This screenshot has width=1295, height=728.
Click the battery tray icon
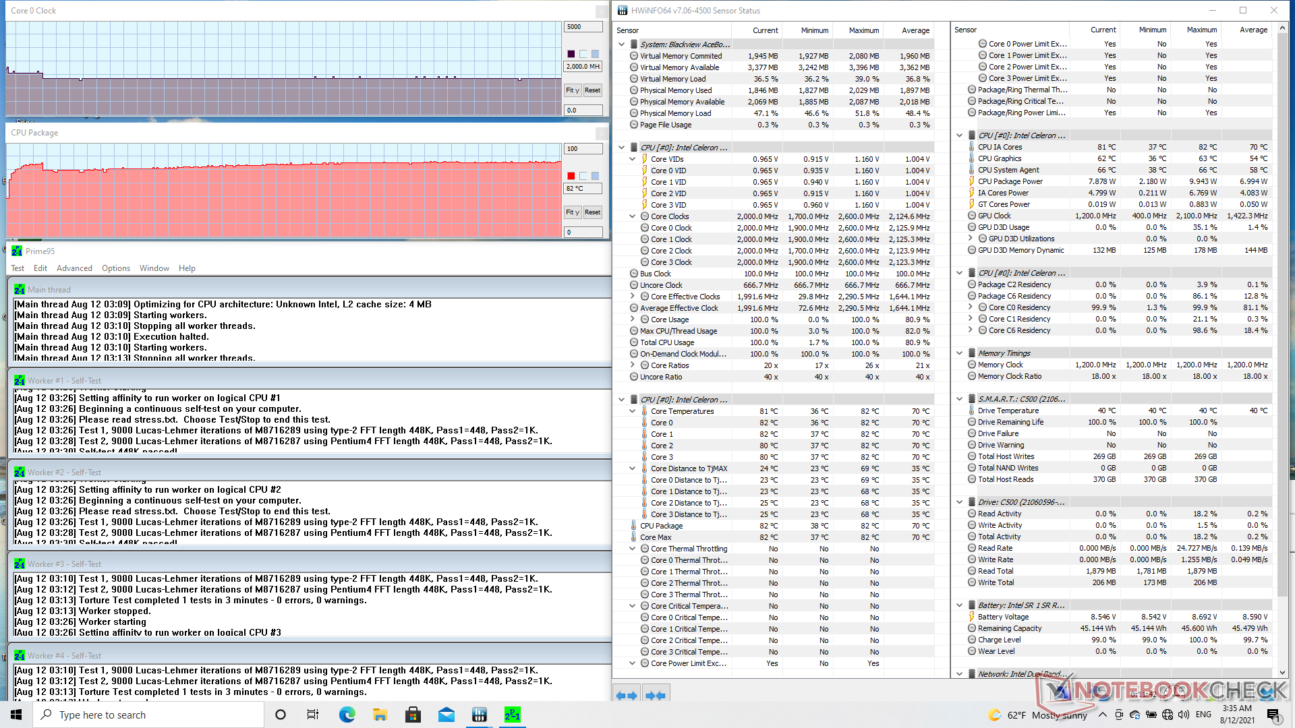(x=1151, y=715)
